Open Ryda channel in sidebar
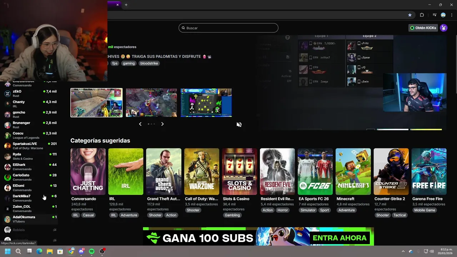 click(x=30, y=156)
